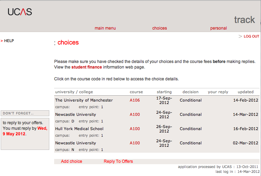Screen dimensions: 261x176
Task: Click the 'your reply' column header
Action: pos(218,92)
